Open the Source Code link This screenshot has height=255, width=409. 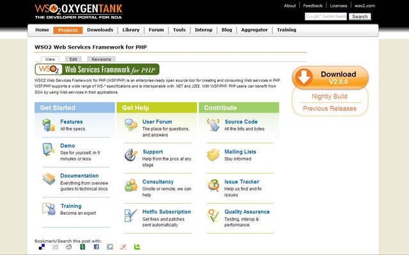click(x=241, y=121)
